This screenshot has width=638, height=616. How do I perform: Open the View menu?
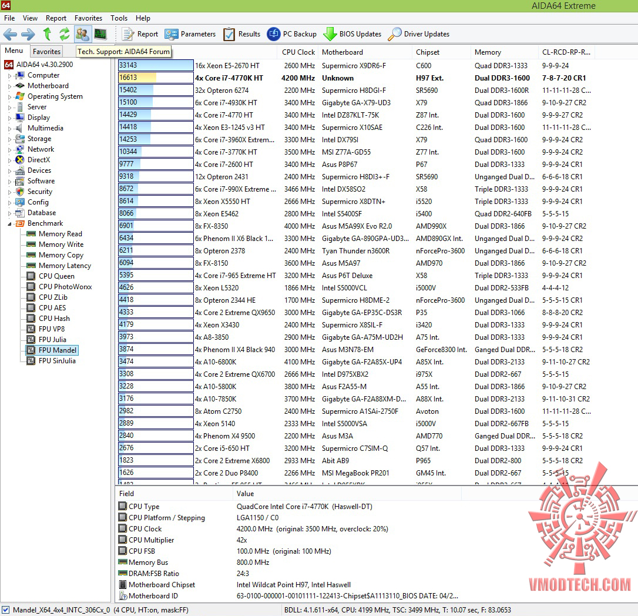[x=30, y=18]
